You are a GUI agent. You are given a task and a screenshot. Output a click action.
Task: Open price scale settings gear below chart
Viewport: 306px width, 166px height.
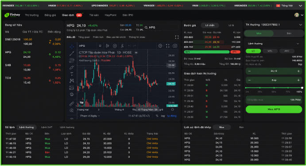click(173, 110)
